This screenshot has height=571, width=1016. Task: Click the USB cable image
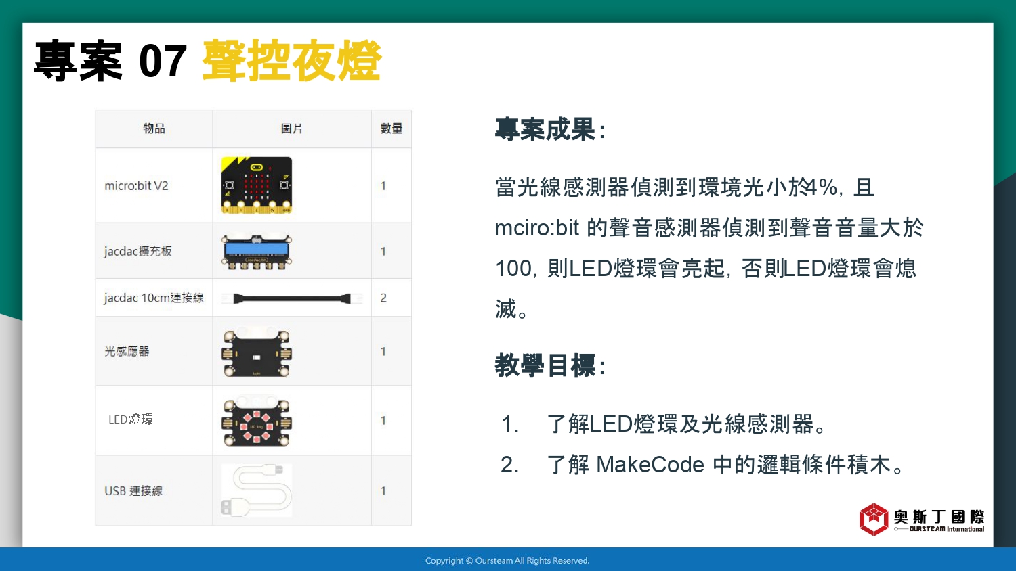(257, 490)
